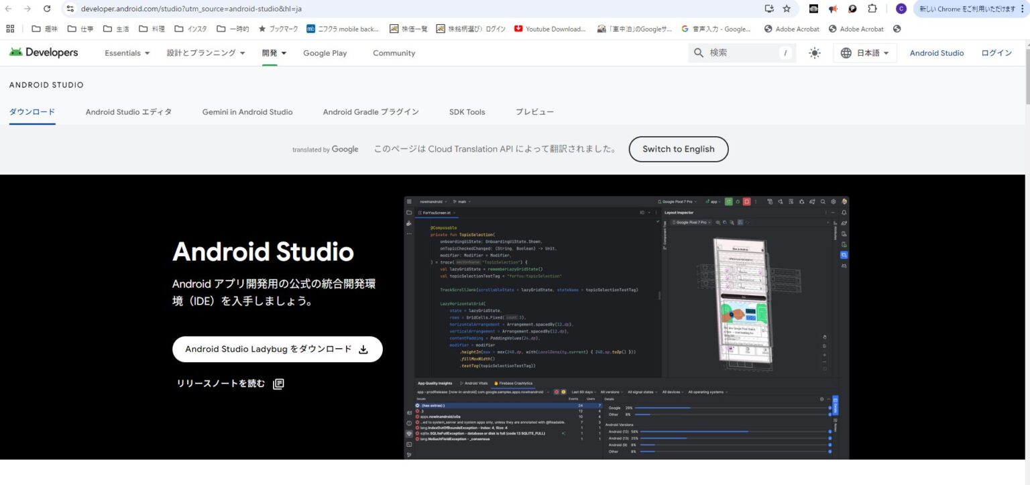Click inside the 検索 search field
This screenshot has width=1030, height=485.
click(x=738, y=52)
